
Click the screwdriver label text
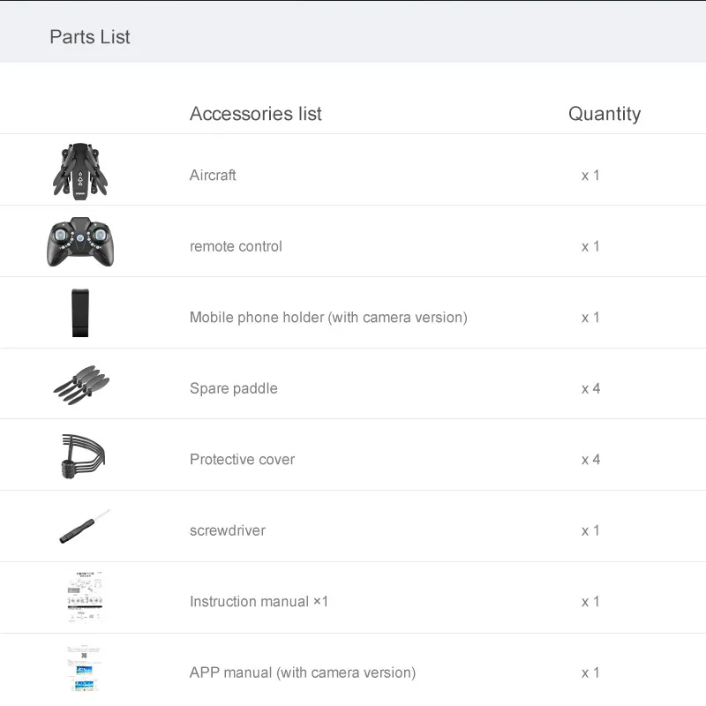pyautogui.click(x=228, y=530)
